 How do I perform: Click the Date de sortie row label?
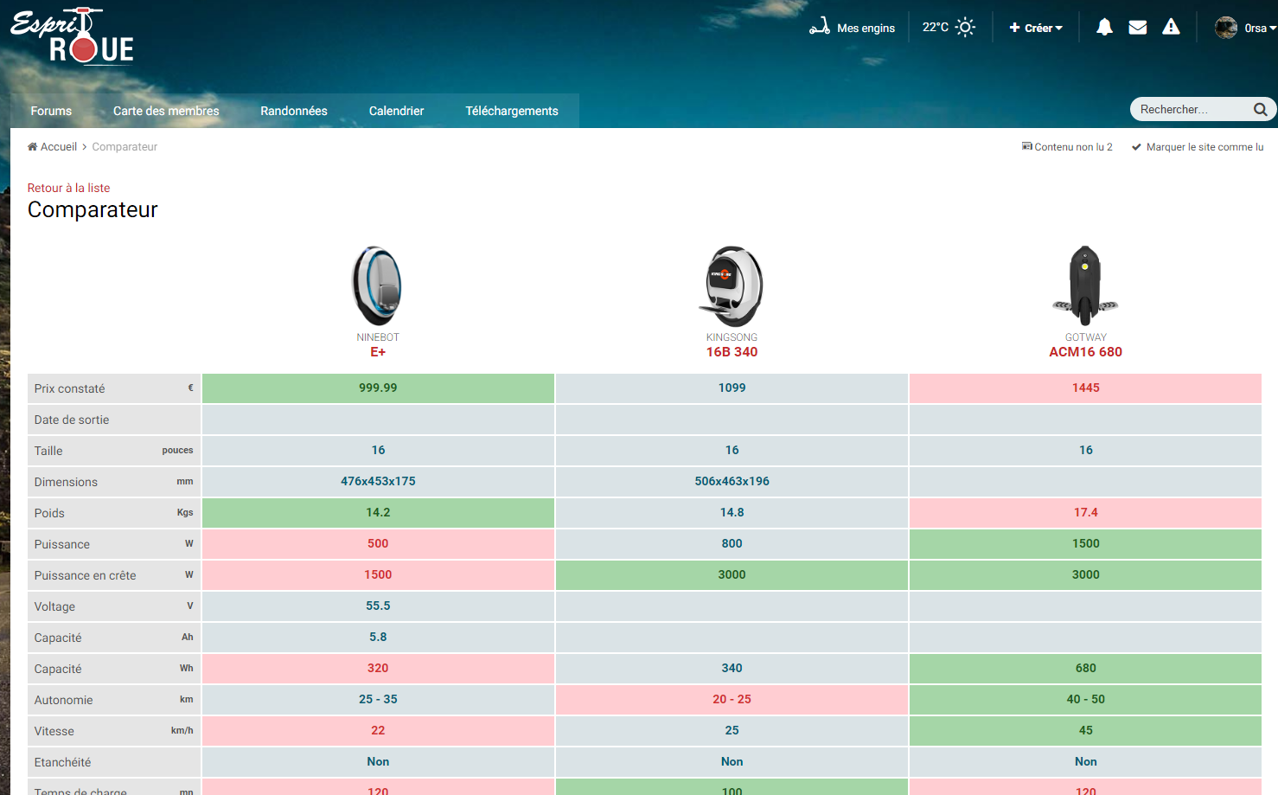click(x=72, y=420)
